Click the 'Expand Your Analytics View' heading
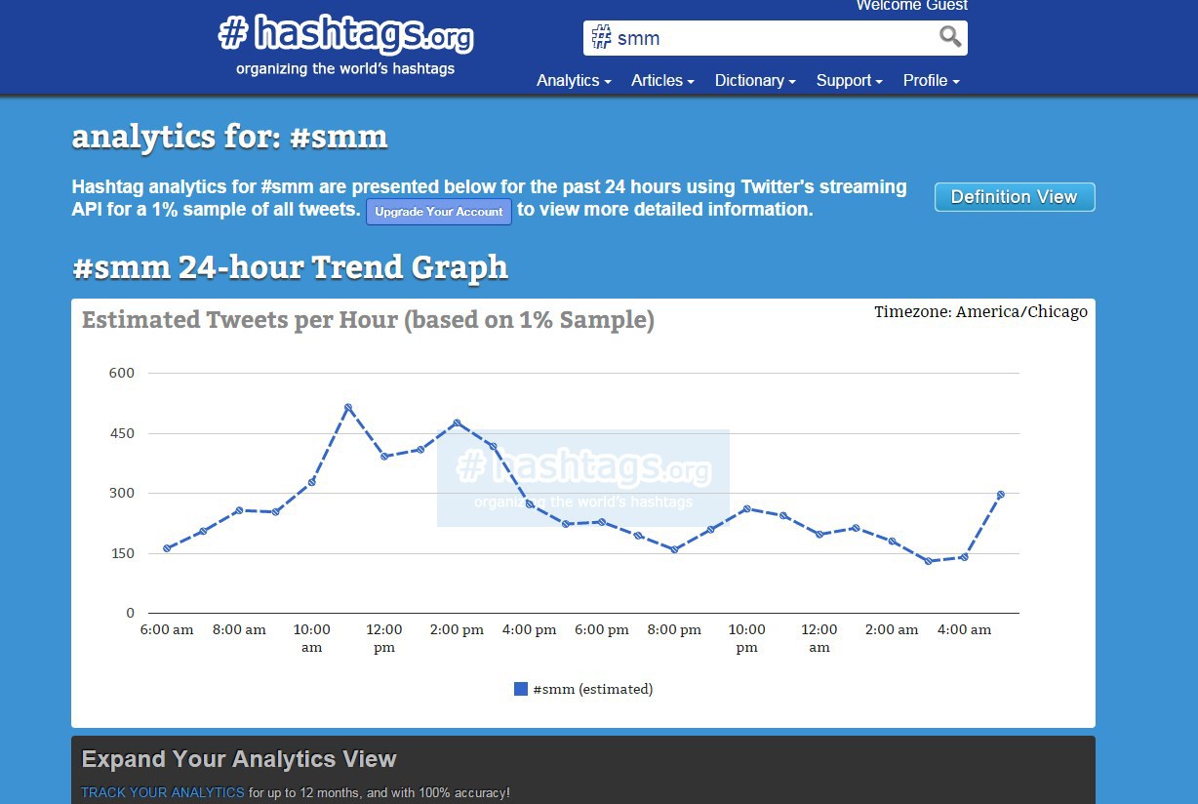Image resolution: width=1198 pixels, height=804 pixels. coord(239,759)
